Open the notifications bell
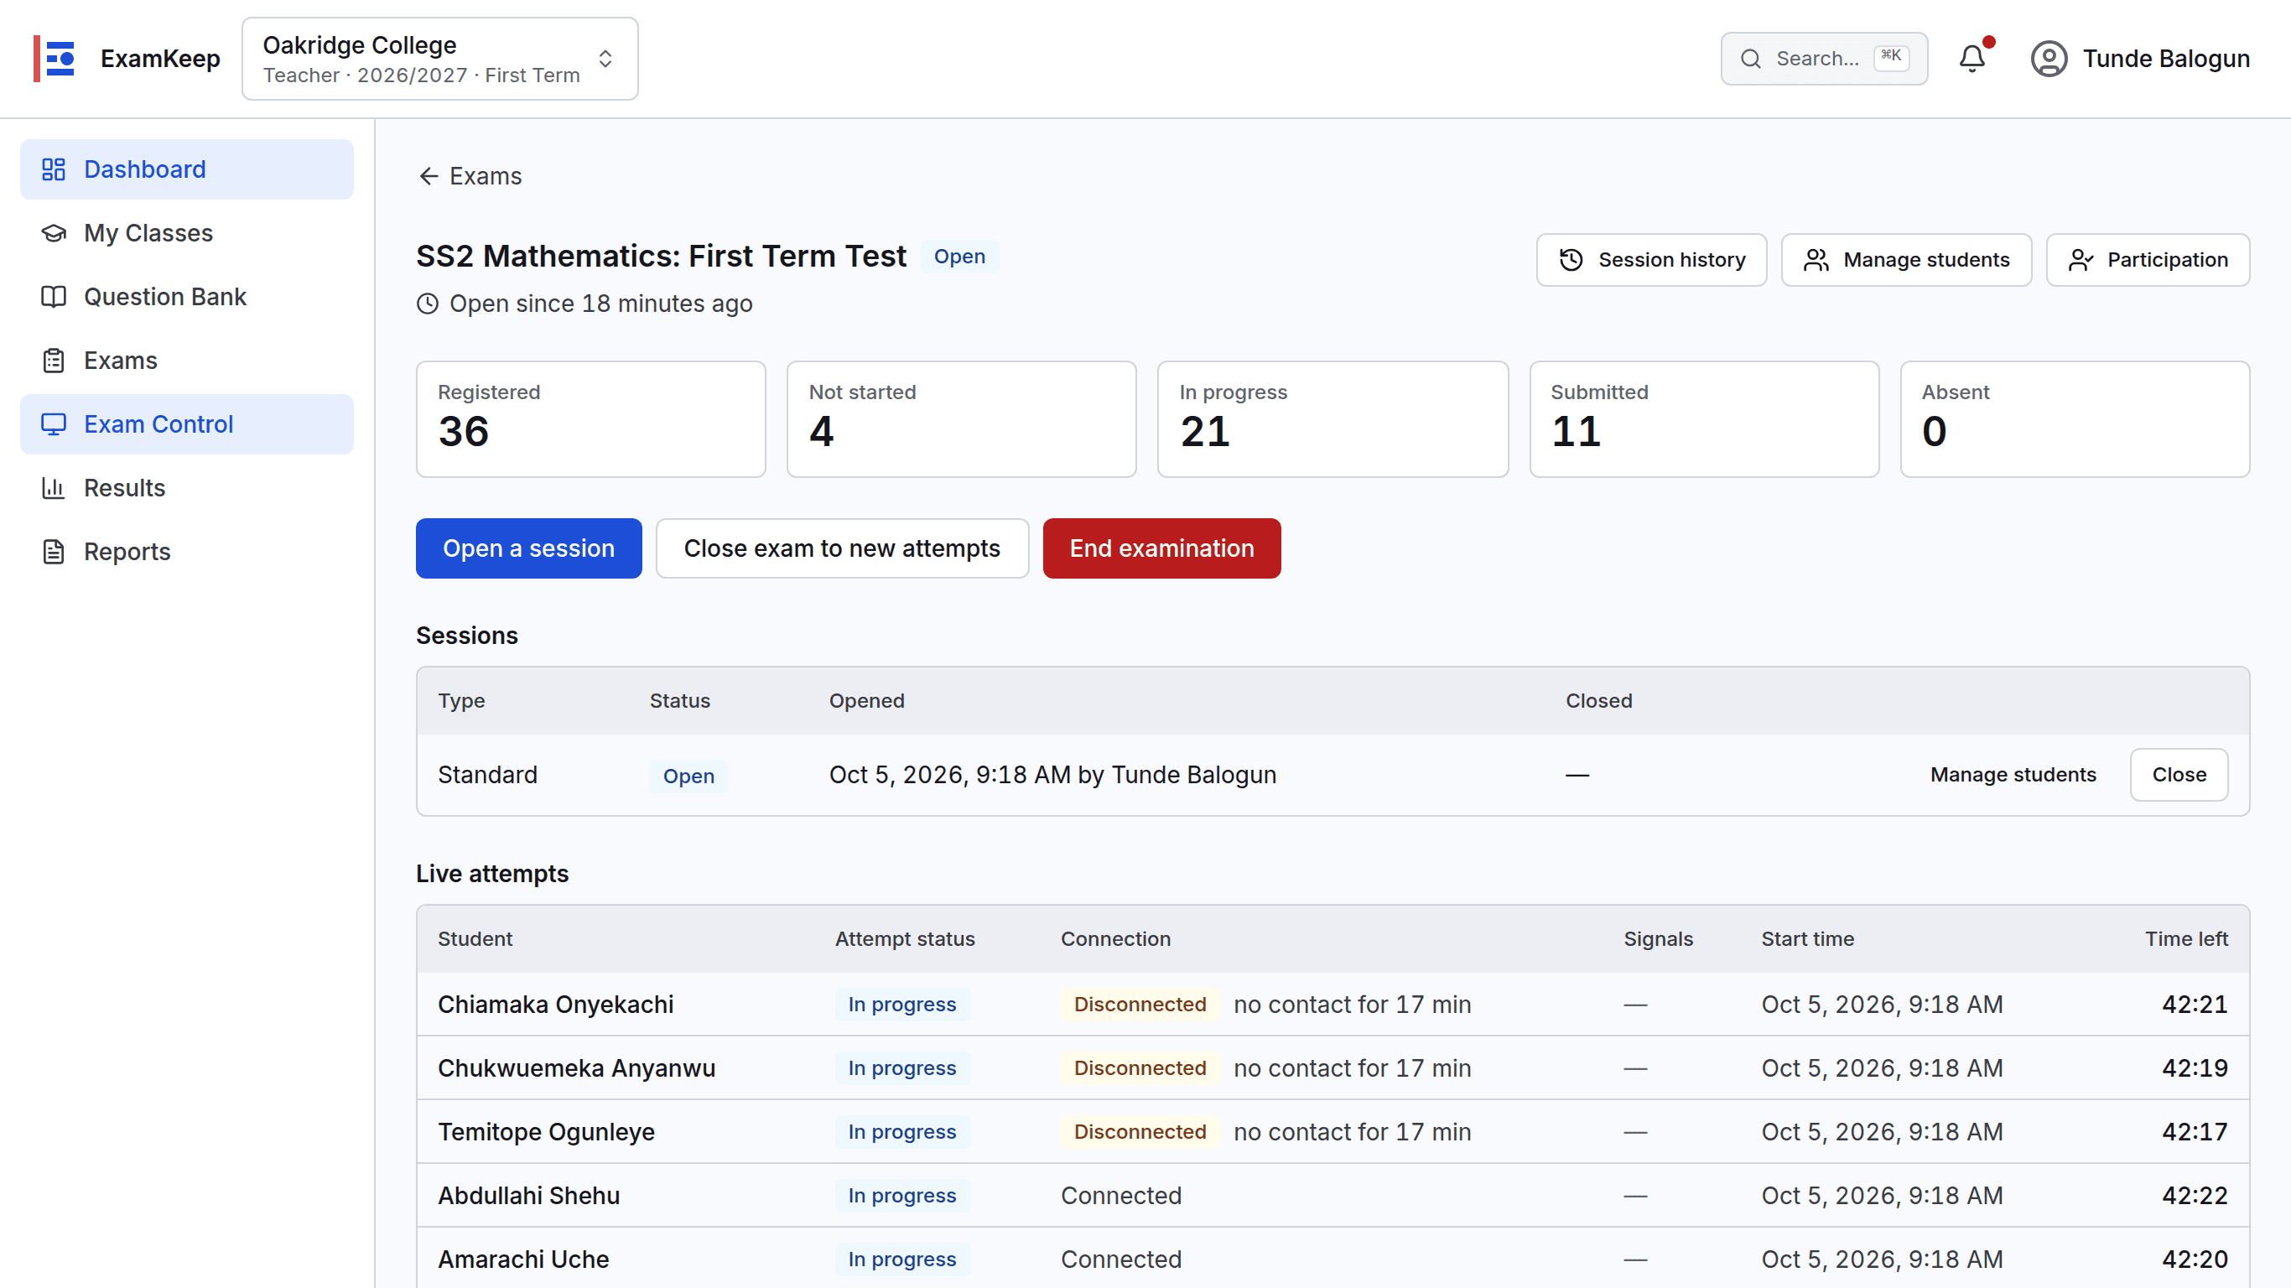The height and width of the screenshot is (1288, 2291). tap(1972, 59)
